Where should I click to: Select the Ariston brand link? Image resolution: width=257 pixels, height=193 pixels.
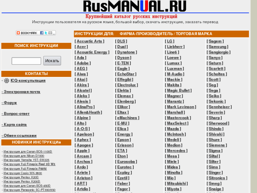83,178
